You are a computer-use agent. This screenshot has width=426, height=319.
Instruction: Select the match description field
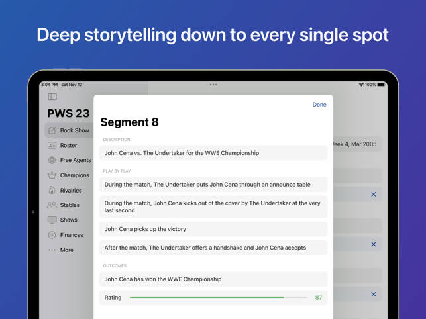pos(213,153)
